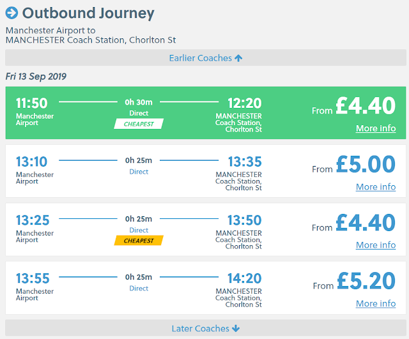
Task: Select the 11:50 departure time
Action: coord(32,103)
